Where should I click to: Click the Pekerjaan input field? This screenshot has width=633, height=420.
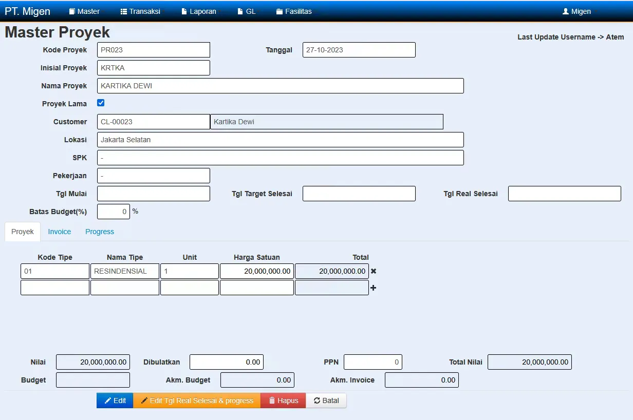point(154,176)
